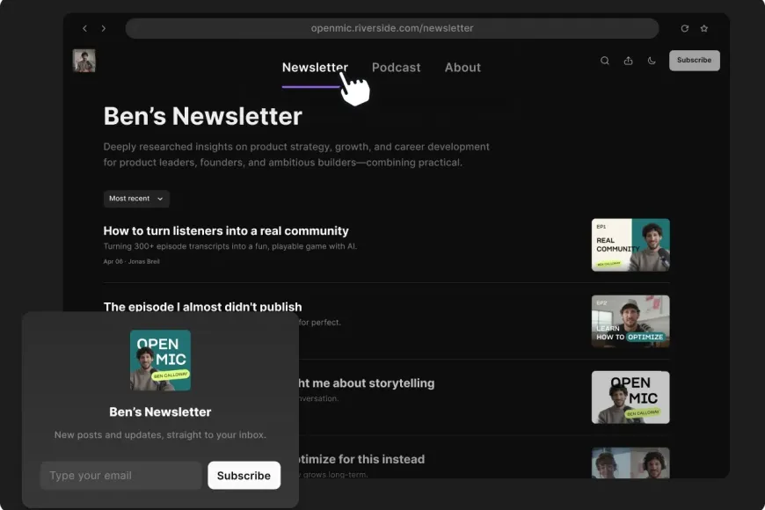Share the newsletter via the share icon
This screenshot has width=765, height=510.
coord(629,61)
